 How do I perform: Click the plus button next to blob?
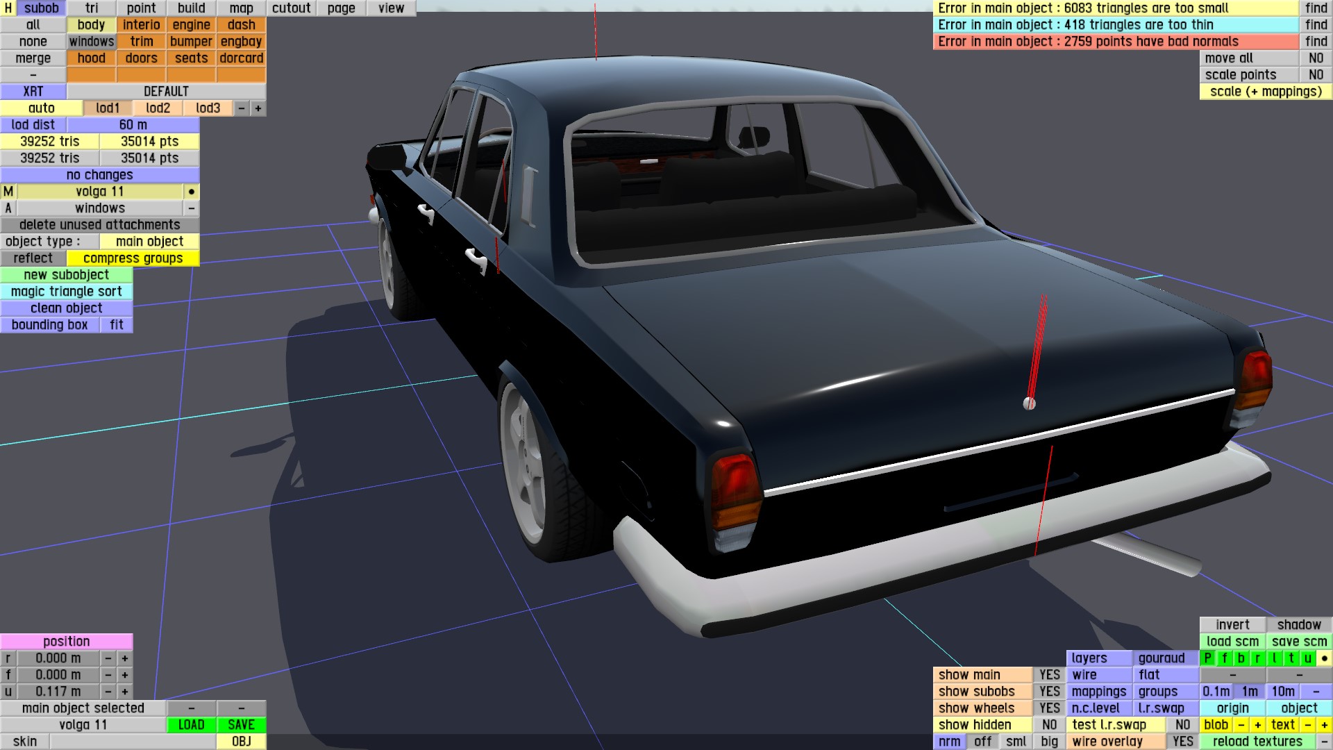tap(1257, 725)
